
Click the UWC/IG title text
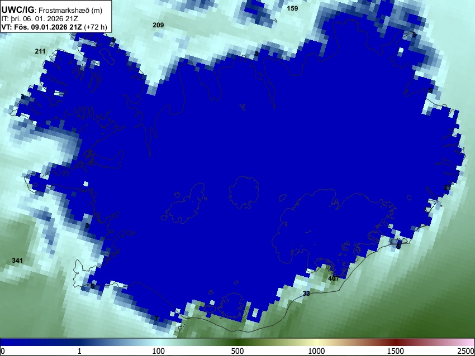click(17, 10)
